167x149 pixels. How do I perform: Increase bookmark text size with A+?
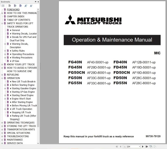click(x=26, y=6)
